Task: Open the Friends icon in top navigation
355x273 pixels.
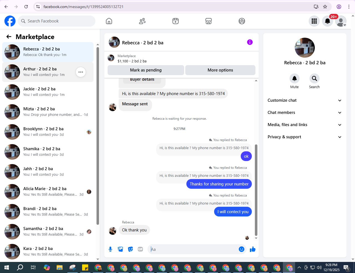Action: pos(142,21)
